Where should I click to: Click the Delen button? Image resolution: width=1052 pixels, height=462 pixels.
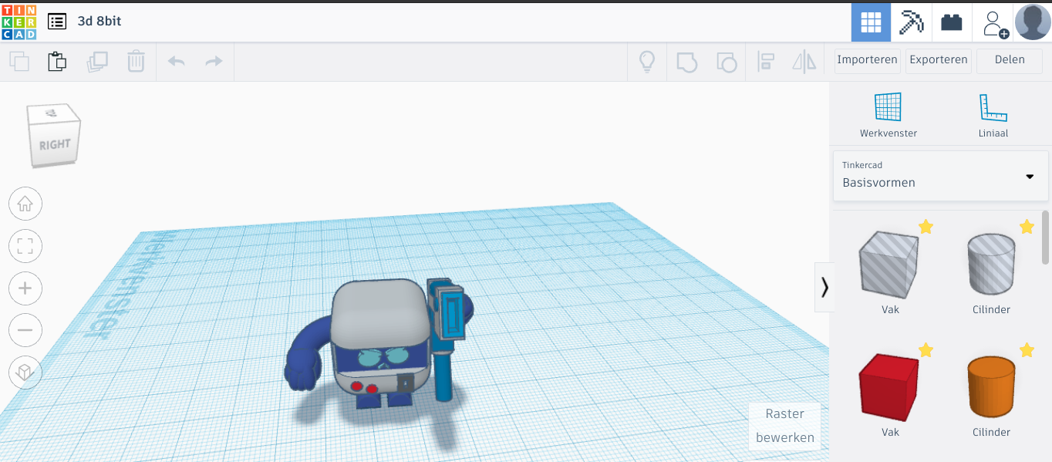[1010, 60]
